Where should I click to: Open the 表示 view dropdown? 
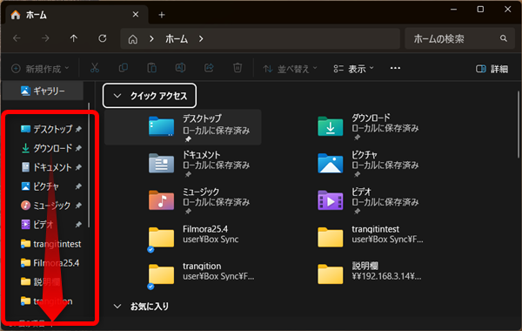(353, 69)
